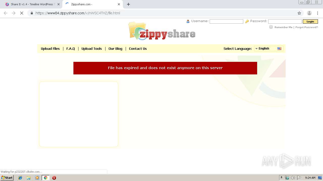This screenshot has width=323, height=181.
Task: Stop the page loading via the X button
Action: 22,13
